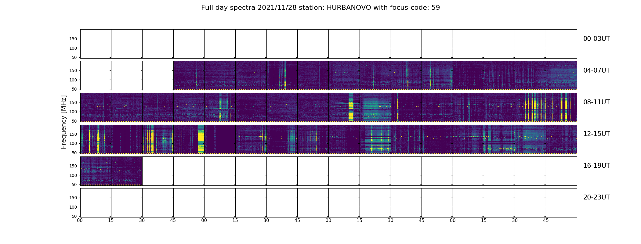Click the 150 tick in the 08-11UT row

73,102
